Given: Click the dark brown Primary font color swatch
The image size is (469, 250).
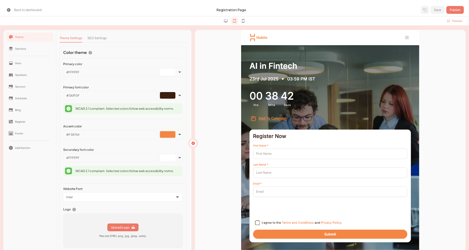Looking at the screenshot, I should pos(168,95).
